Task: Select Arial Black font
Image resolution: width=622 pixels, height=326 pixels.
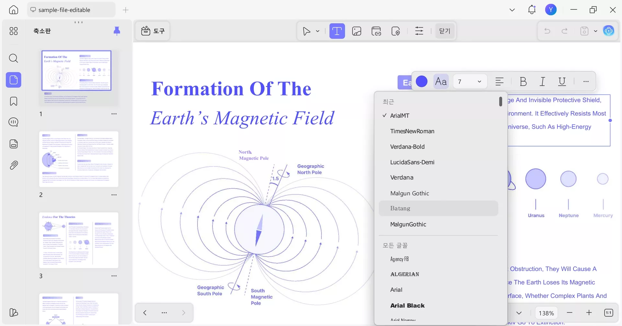Action: click(407, 306)
